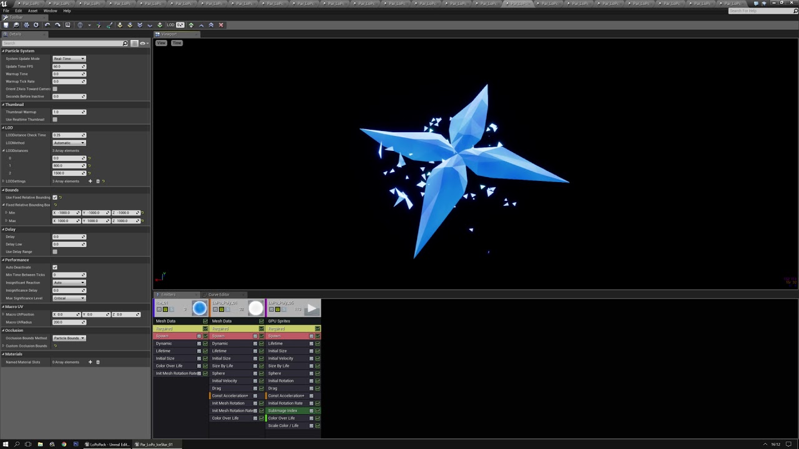
Task: Toggle the Use Fixed Relative Bounding checkbox
Action: pos(55,198)
